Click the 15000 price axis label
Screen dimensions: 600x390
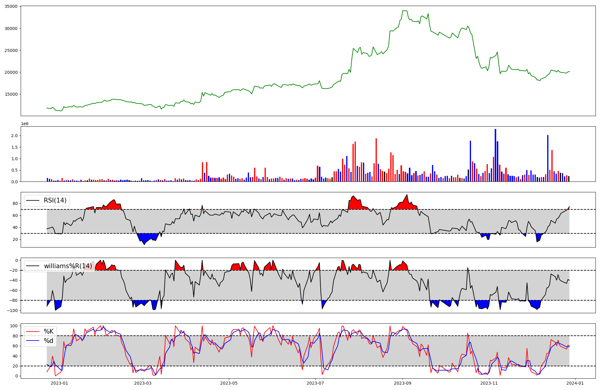coord(11,94)
